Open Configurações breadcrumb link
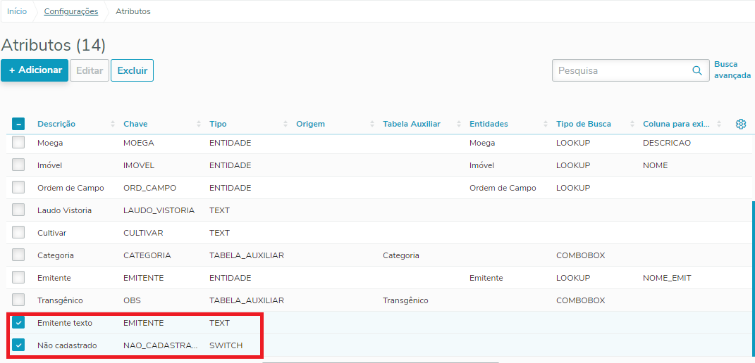 pyautogui.click(x=71, y=11)
